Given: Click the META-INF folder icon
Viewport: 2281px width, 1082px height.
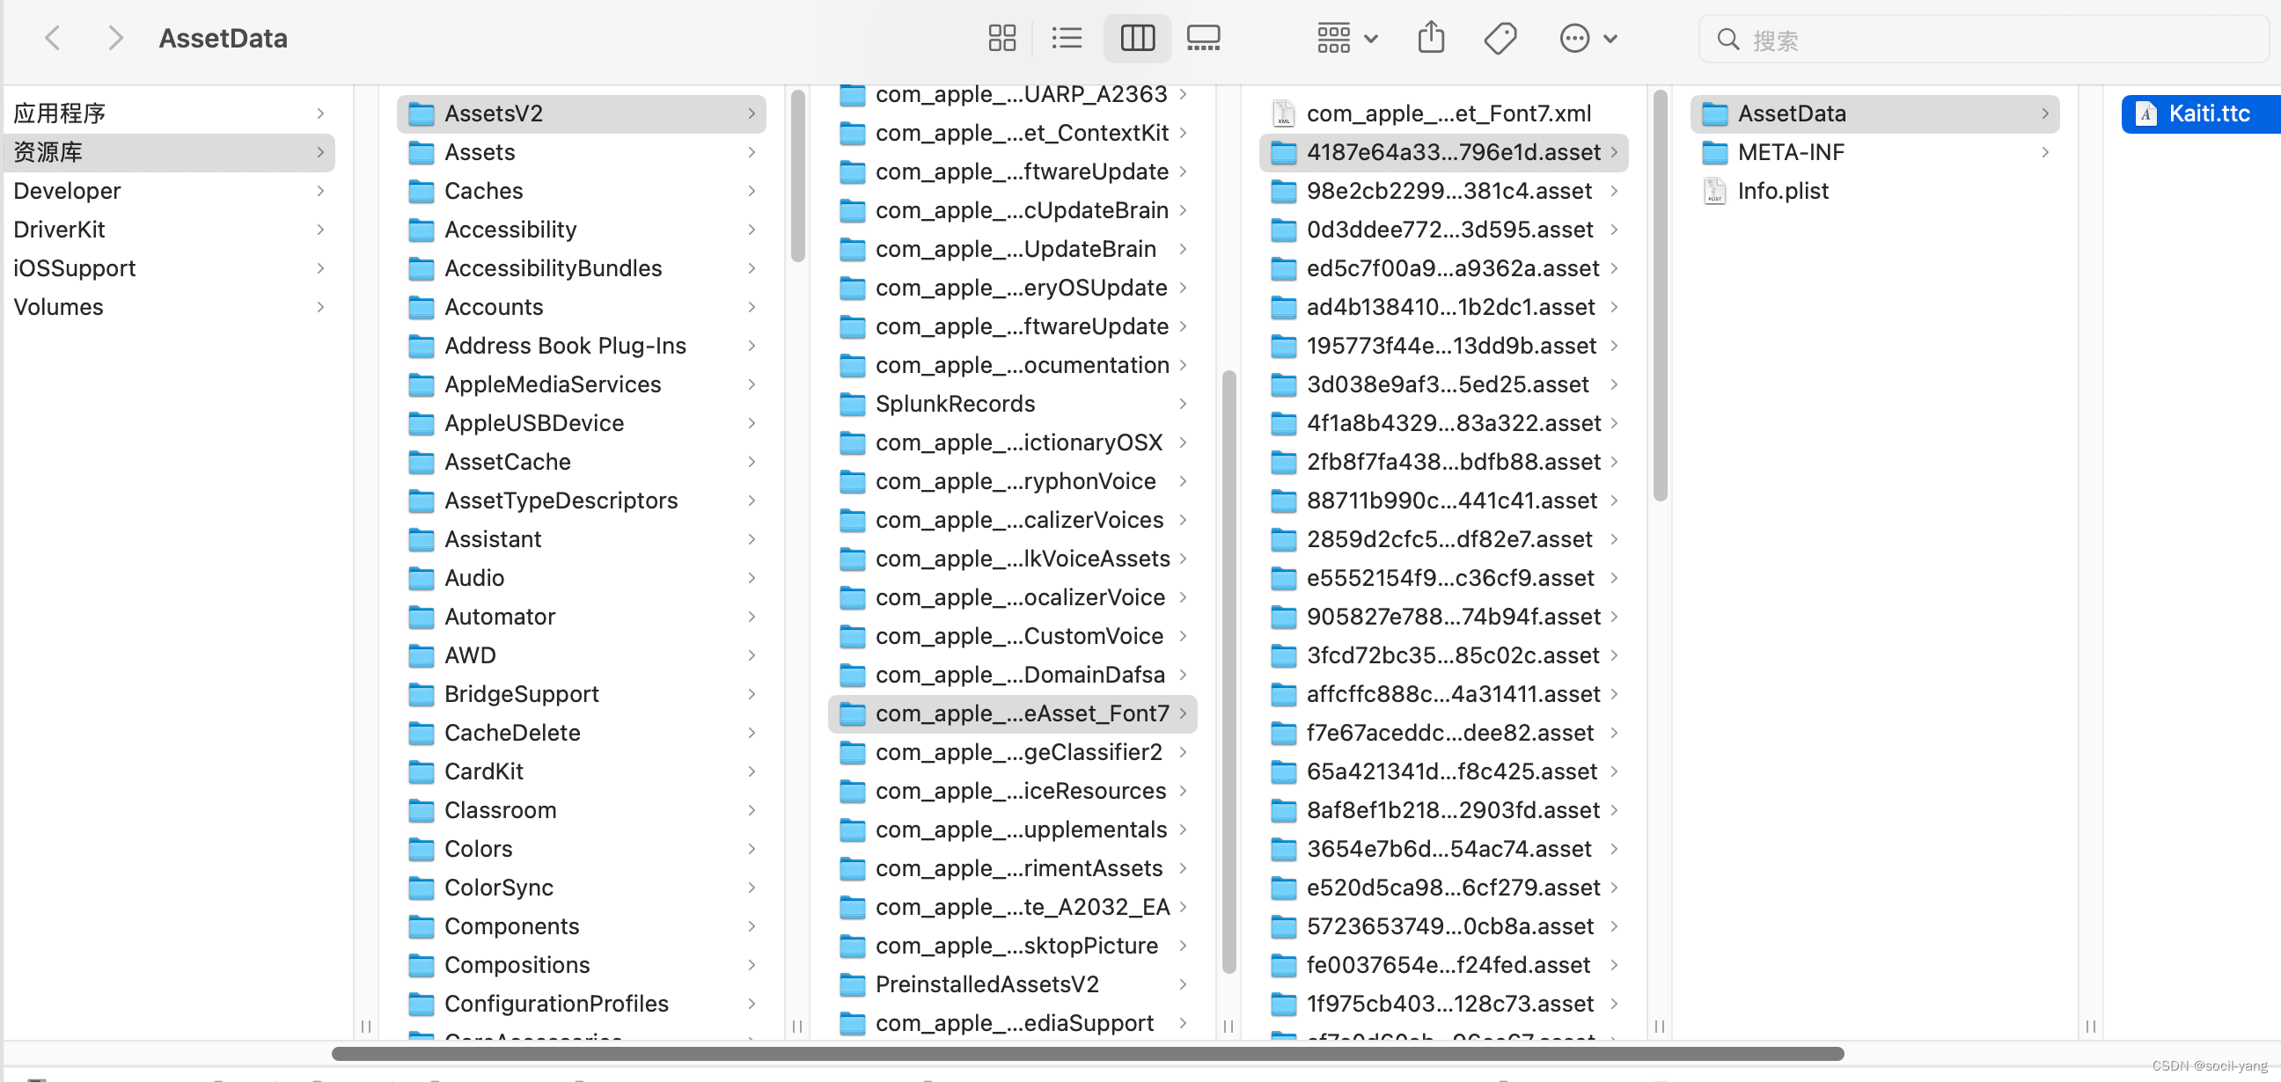Looking at the screenshot, I should [1714, 152].
